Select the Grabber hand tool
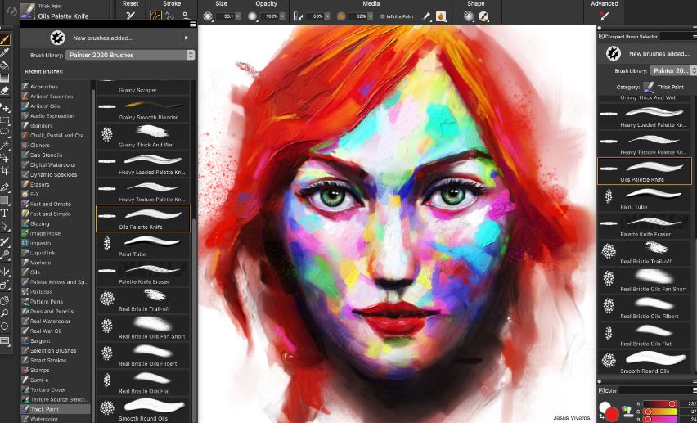The image size is (697, 423). [x=5, y=300]
